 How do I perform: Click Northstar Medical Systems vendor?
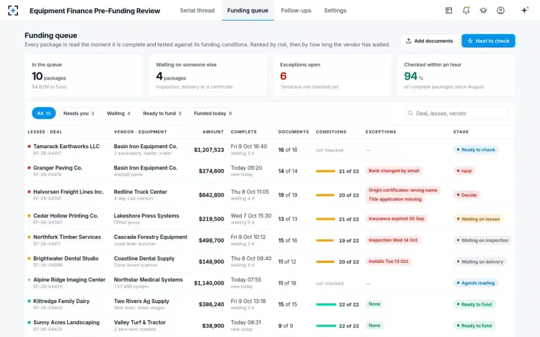pyautogui.click(x=148, y=279)
